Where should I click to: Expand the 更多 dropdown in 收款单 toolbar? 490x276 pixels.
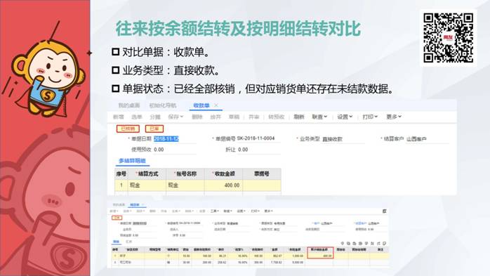click(x=394, y=117)
